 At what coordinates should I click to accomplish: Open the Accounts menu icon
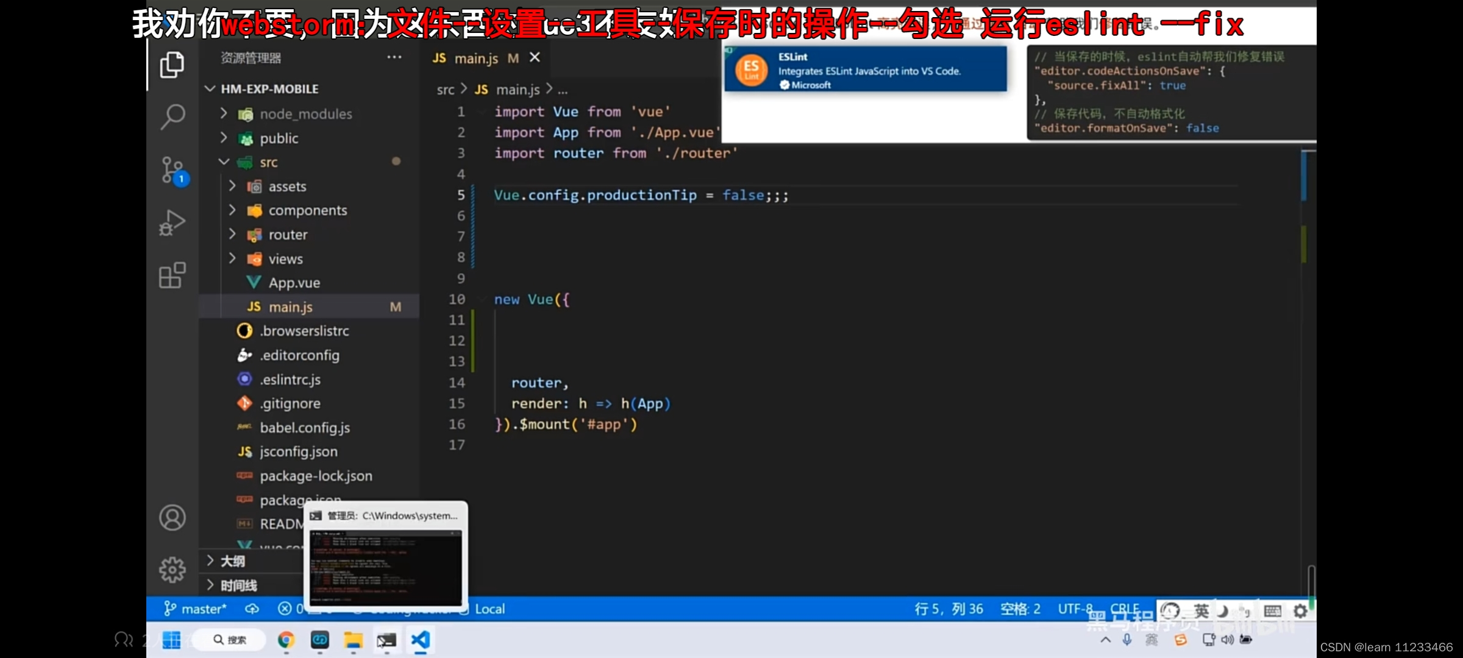pos(173,518)
